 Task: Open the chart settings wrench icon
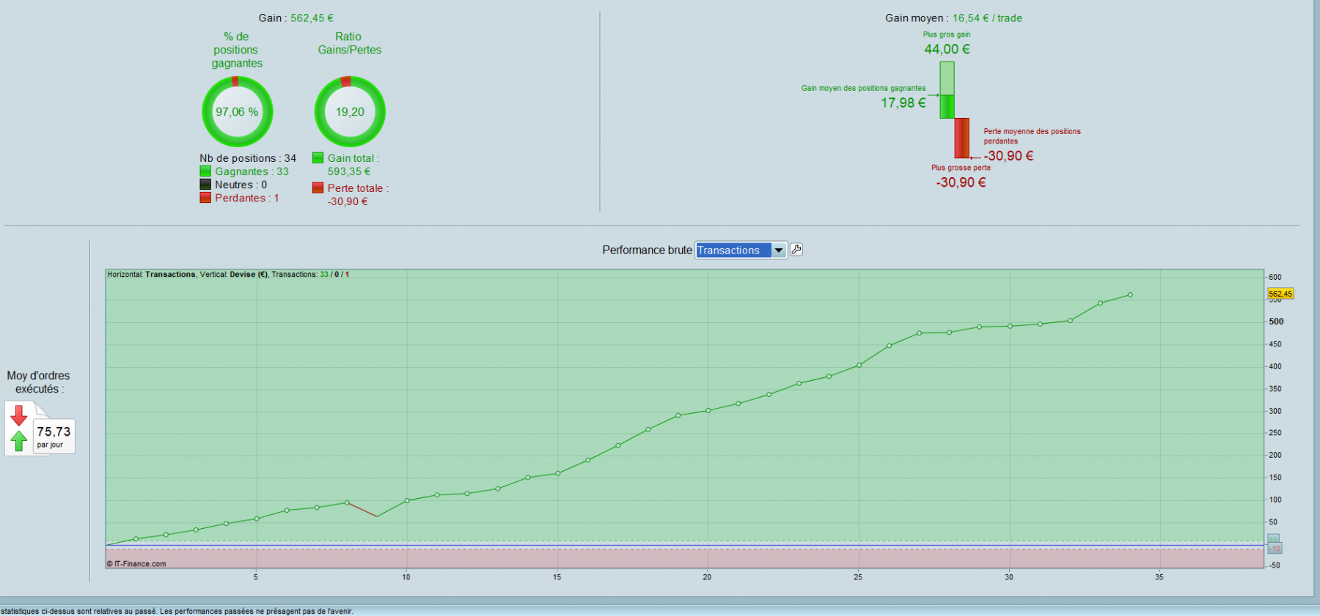point(796,250)
